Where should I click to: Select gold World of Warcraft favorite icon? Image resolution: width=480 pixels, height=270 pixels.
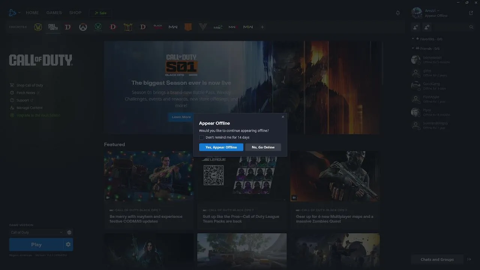pyautogui.click(x=38, y=27)
